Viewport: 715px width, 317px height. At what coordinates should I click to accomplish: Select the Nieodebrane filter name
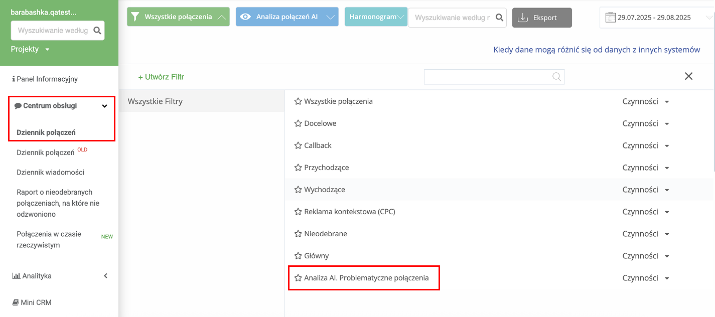(x=326, y=234)
